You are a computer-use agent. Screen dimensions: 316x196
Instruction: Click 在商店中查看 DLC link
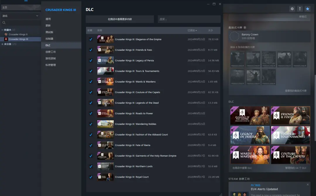click(x=242, y=168)
